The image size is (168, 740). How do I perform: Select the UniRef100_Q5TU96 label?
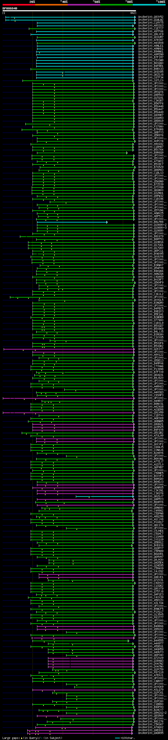pos(151,210)
